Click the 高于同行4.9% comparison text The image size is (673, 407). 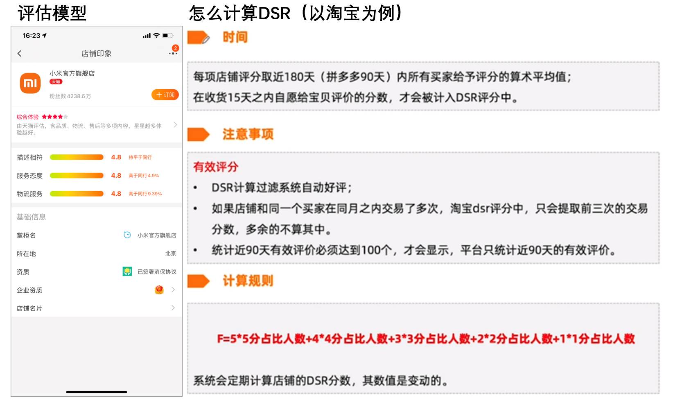point(144,176)
